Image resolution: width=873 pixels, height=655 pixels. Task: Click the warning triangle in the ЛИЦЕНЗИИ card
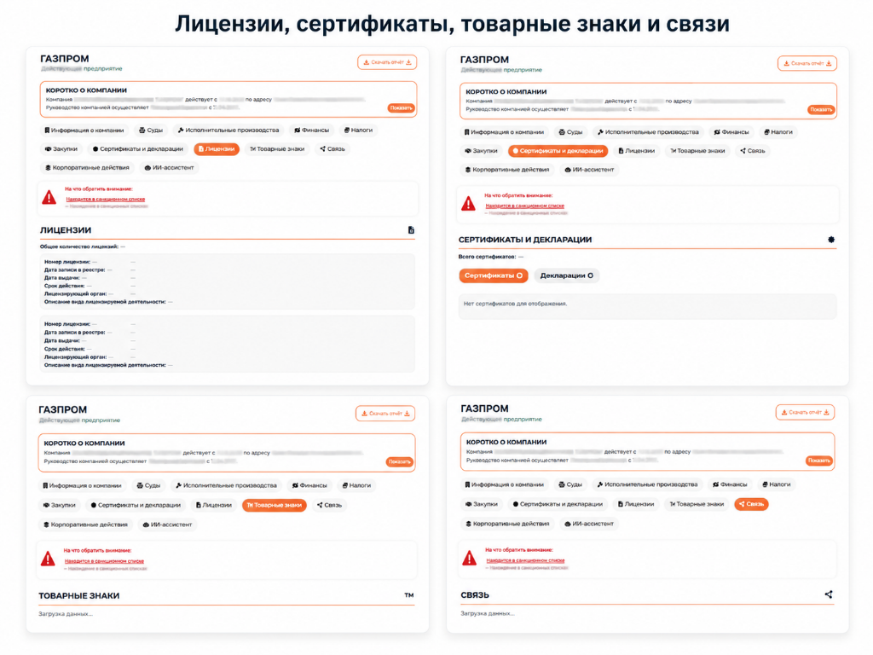coord(49,197)
